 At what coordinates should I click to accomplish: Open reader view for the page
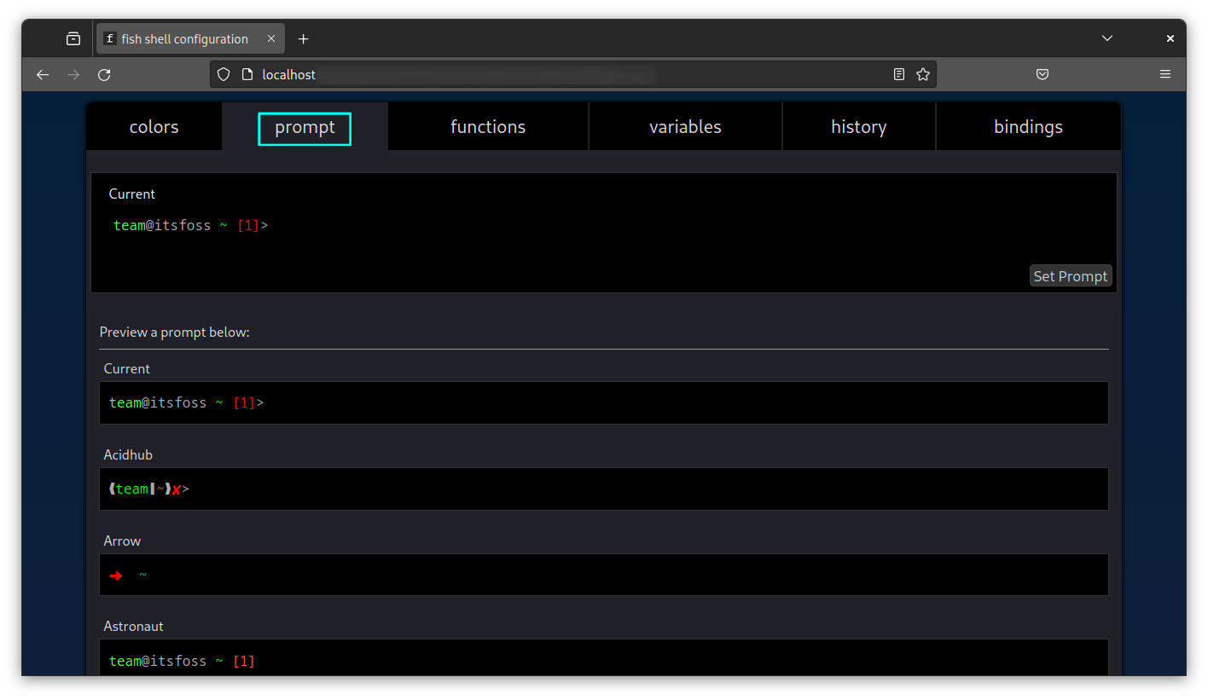[x=898, y=74]
